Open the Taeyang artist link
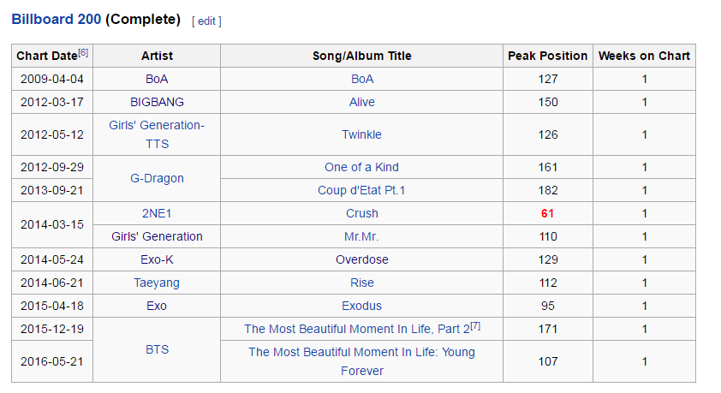This screenshot has height=393, width=721. pyautogui.click(x=157, y=283)
